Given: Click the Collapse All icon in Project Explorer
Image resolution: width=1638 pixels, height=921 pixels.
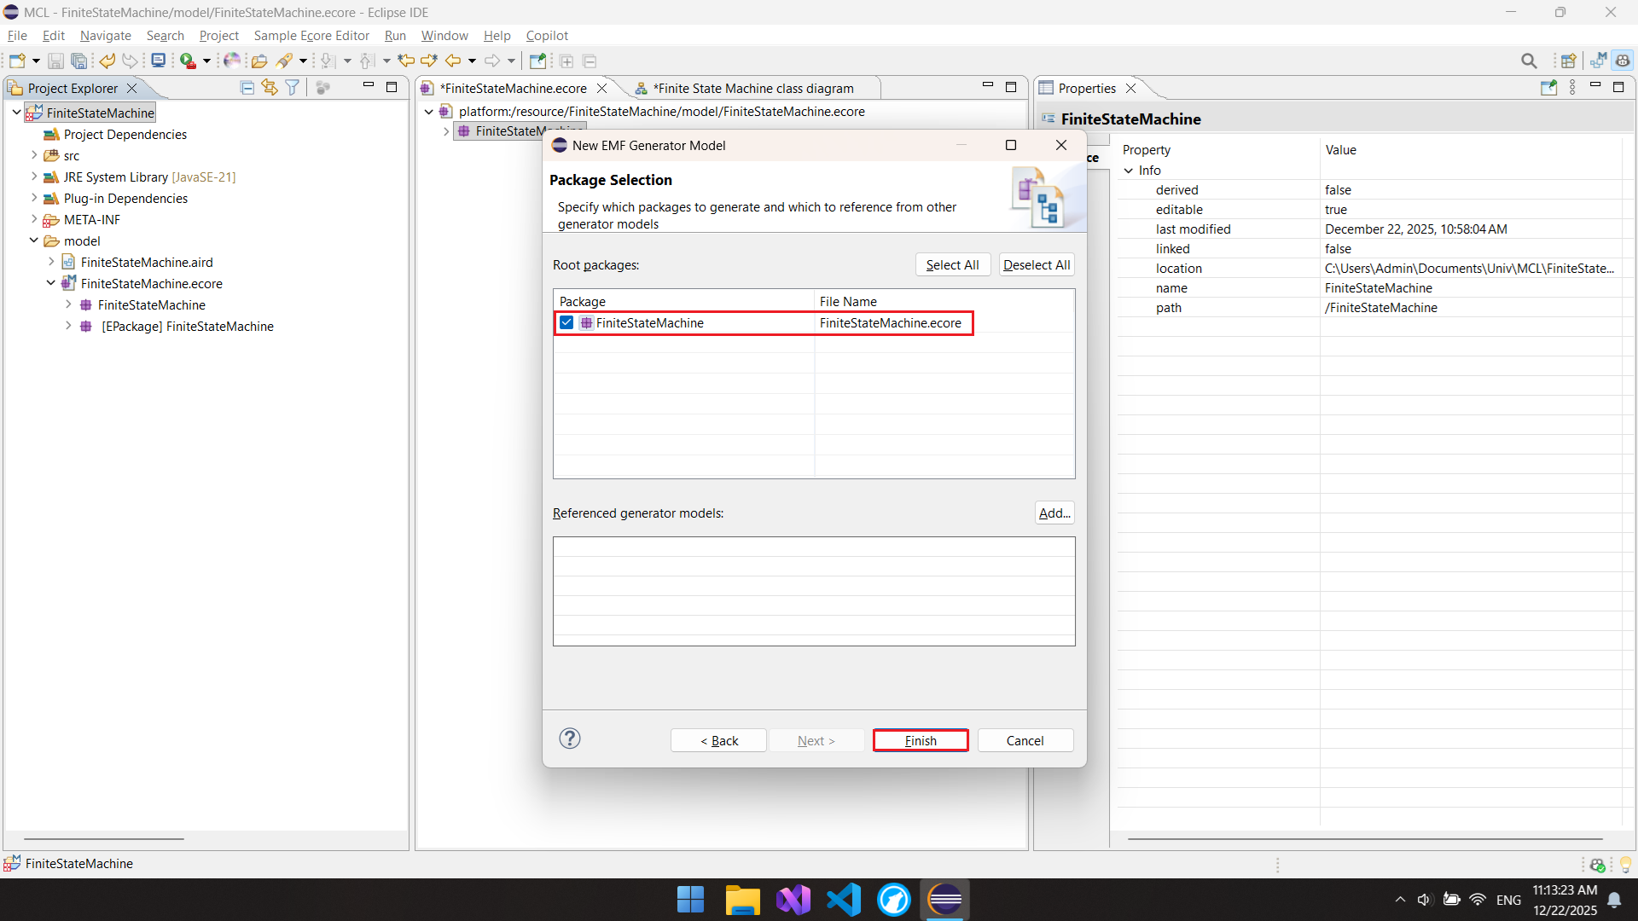Looking at the screenshot, I should coord(247,88).
